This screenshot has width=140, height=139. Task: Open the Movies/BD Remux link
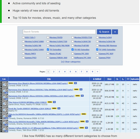108,46
